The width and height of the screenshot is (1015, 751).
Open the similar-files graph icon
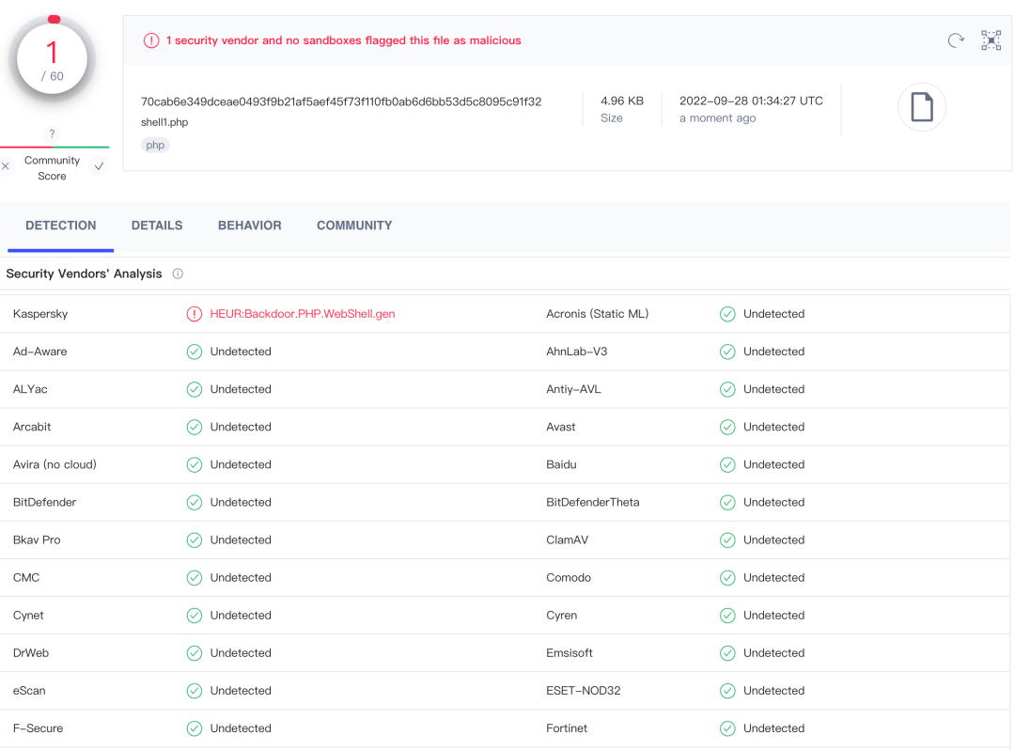click(992, 40)
